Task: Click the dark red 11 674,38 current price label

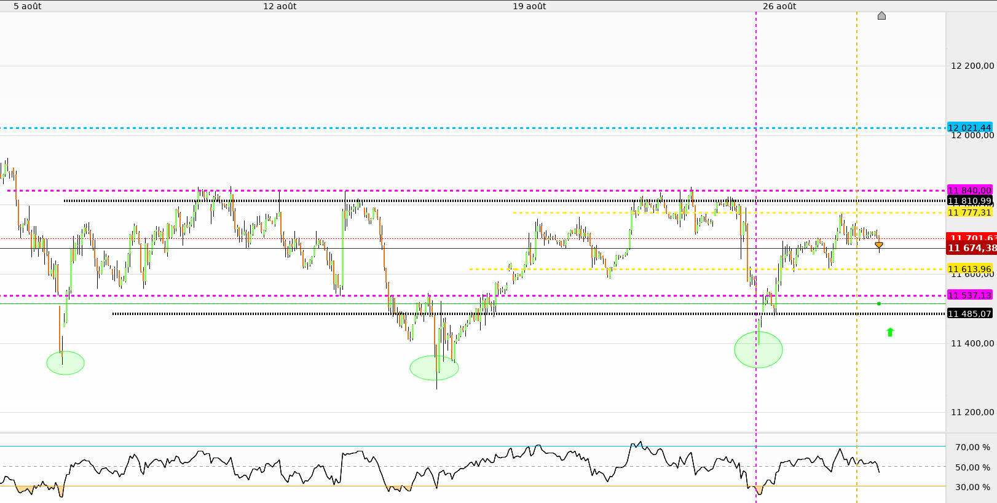Action: (972, 248)
